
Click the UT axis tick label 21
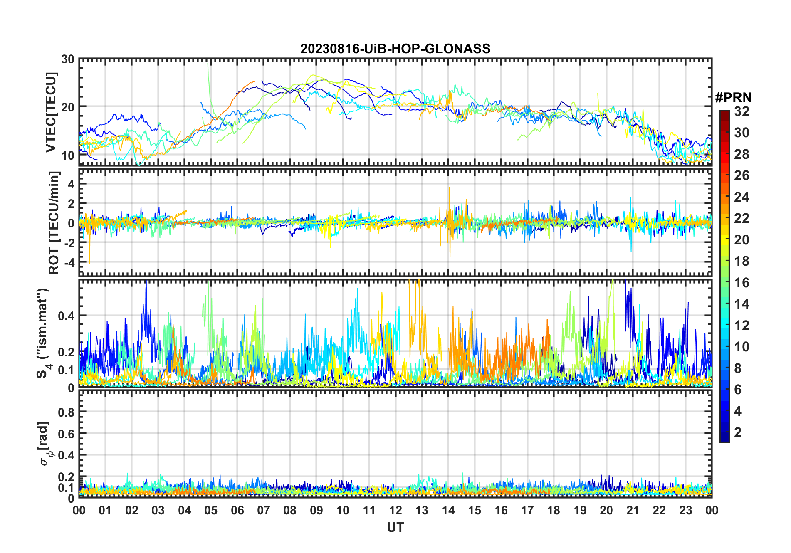[633, 510]
